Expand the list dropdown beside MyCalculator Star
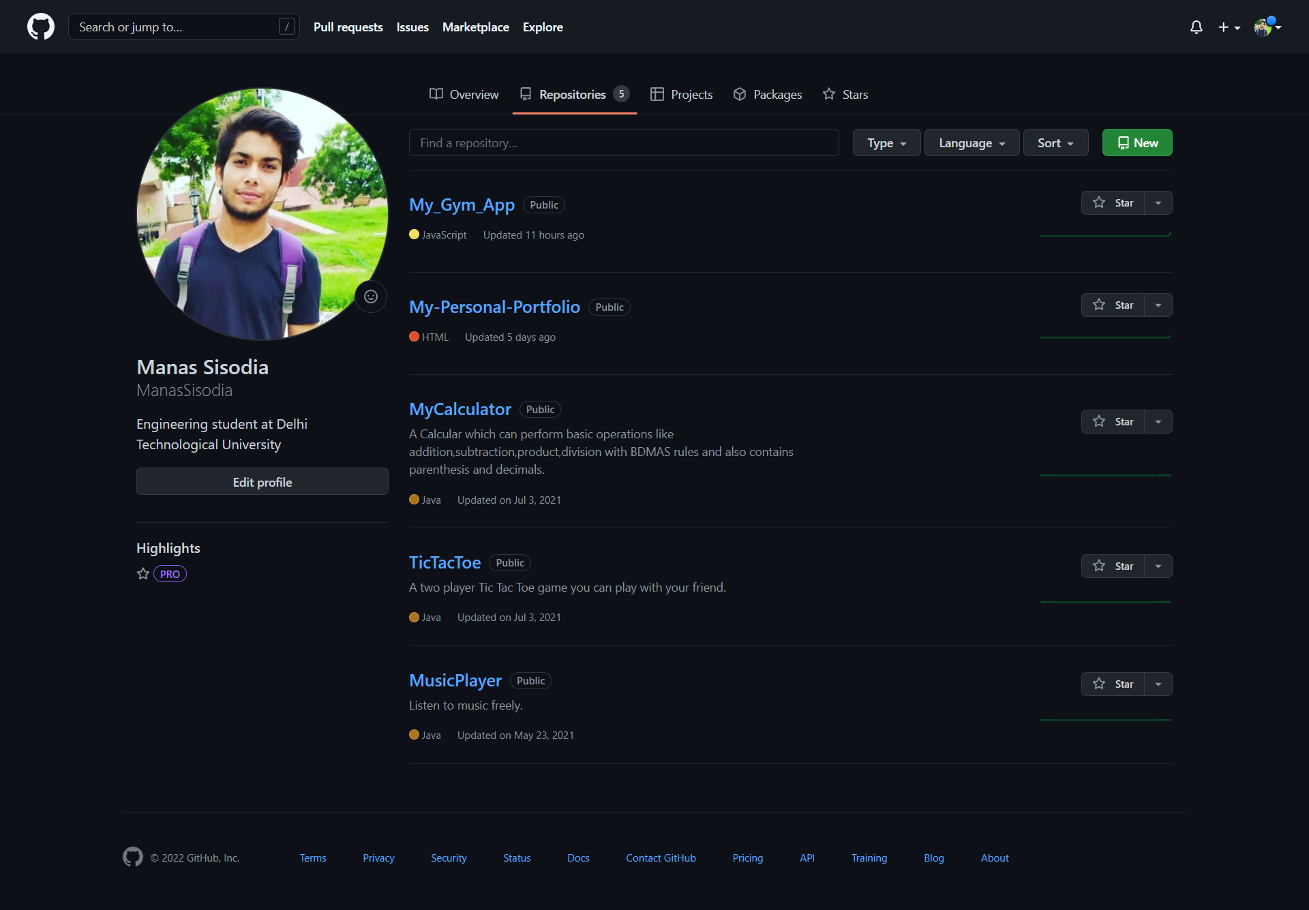The height and width of the screenshot is (910, 1309). coord(1158,421)
